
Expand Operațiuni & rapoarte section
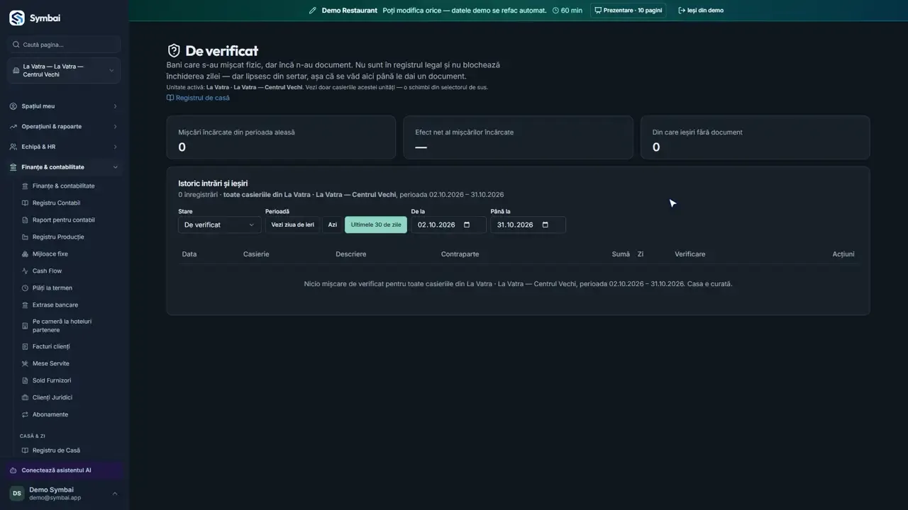(x=64, y=127)
